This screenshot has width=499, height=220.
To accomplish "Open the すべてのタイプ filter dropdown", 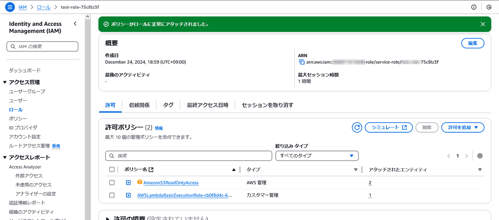I will click(317, 156).
